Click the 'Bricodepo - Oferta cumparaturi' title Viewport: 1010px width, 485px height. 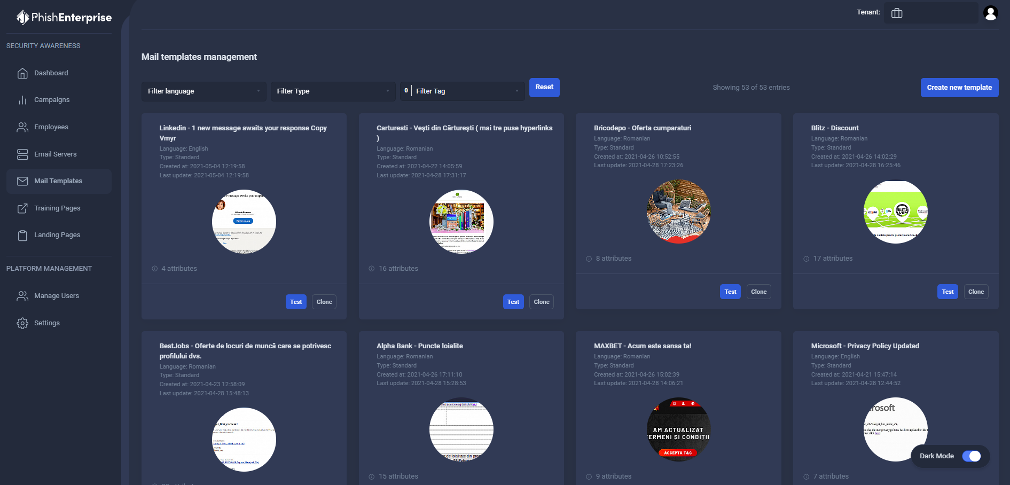pos(643,128)
